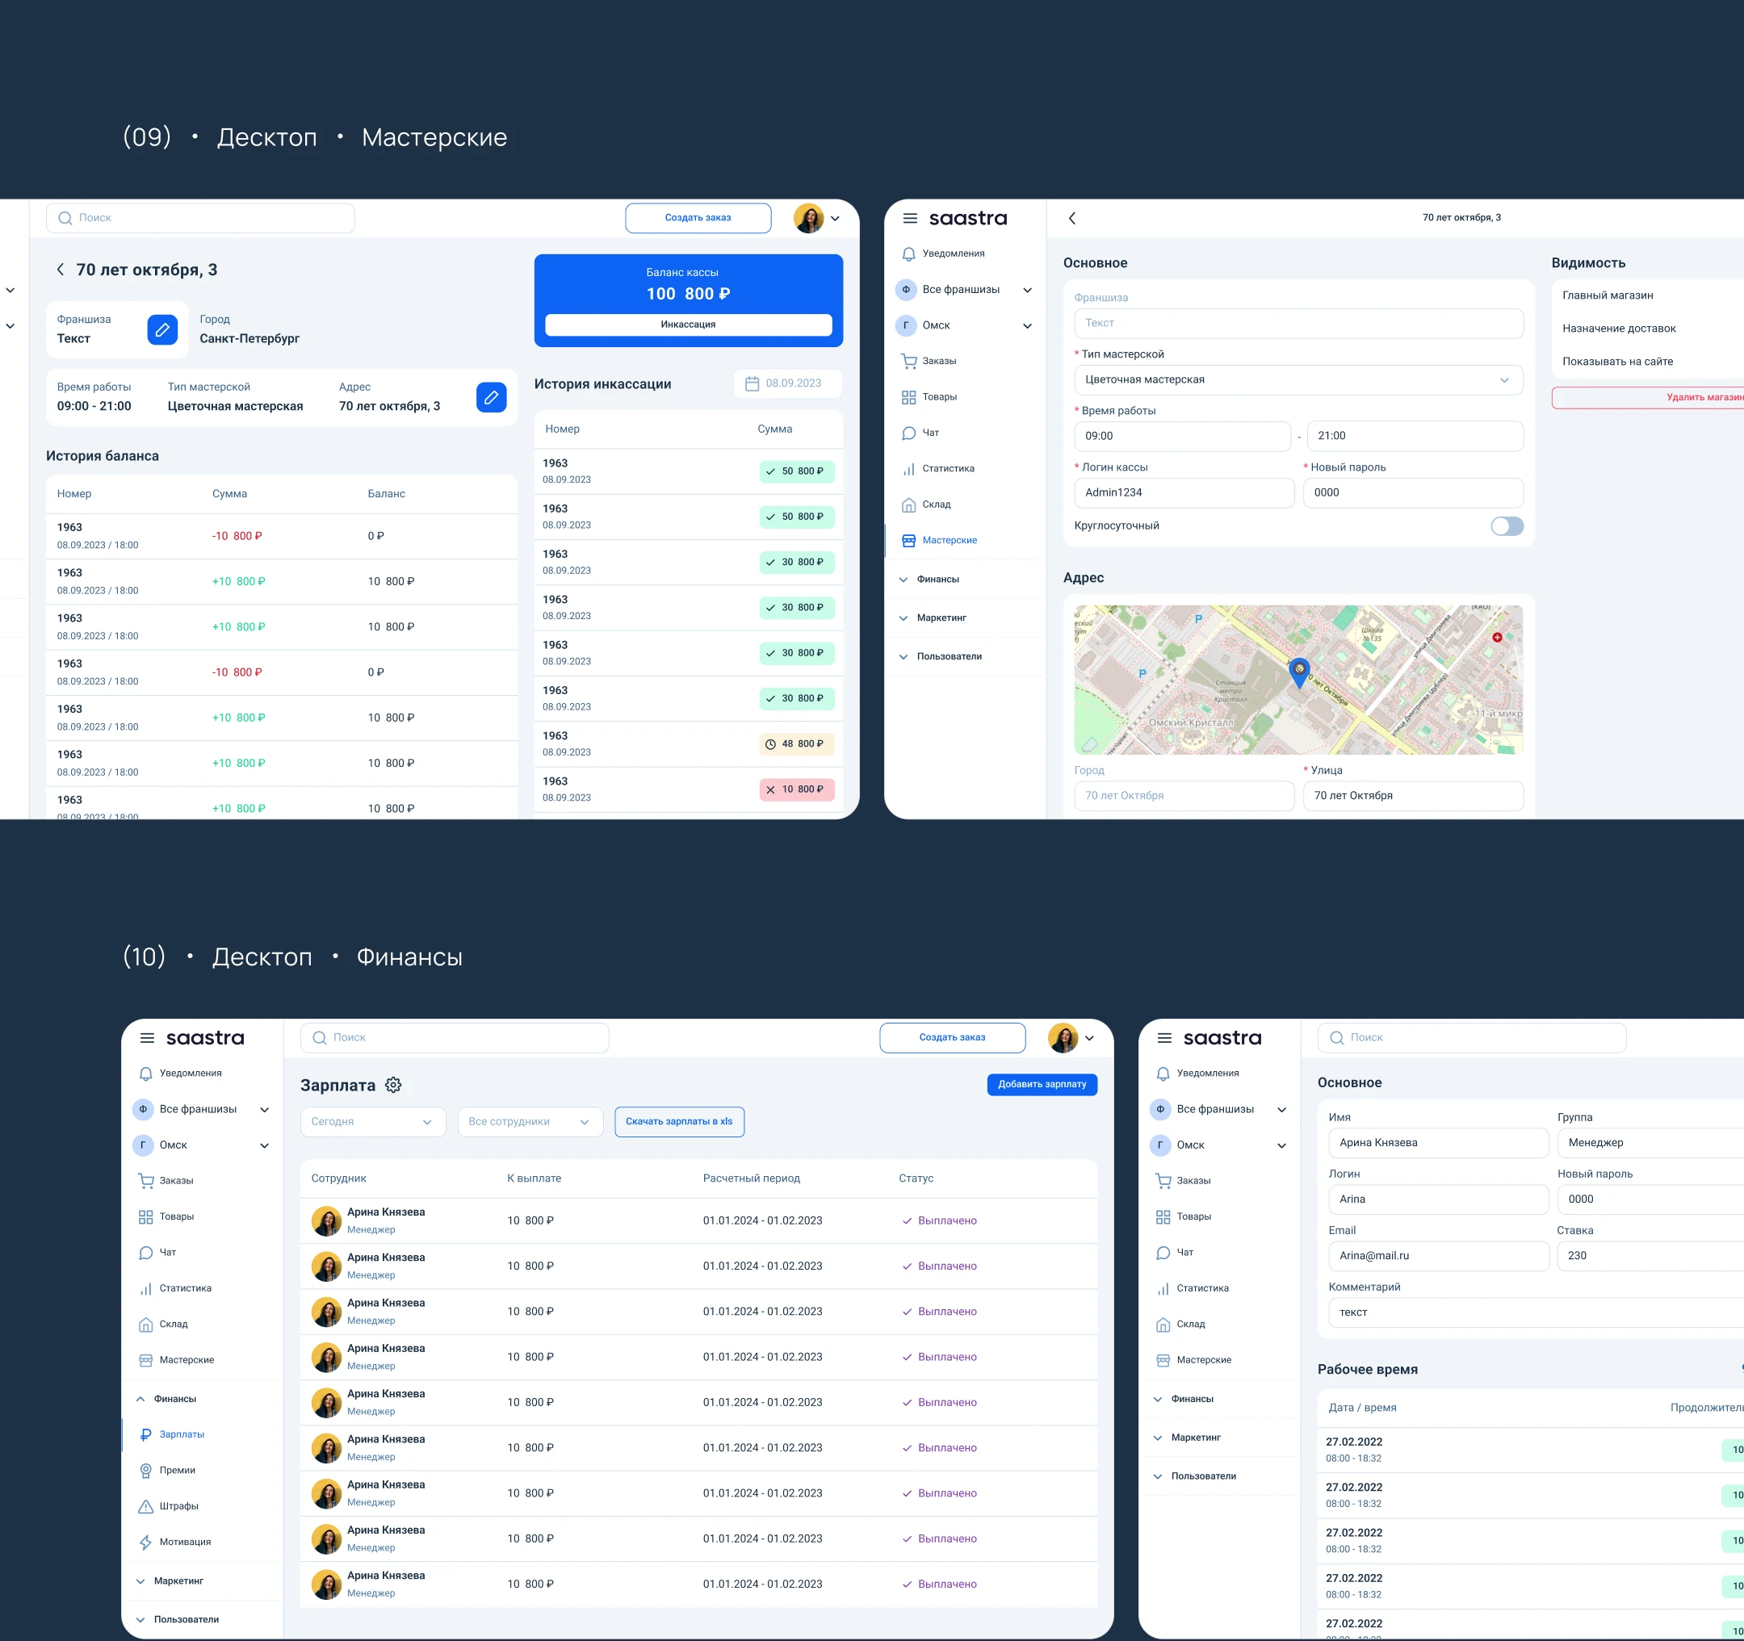Screen dimensions: 1744x1641
Task: Open the Тип мастерской dropdown
Action: [1298, 379]
